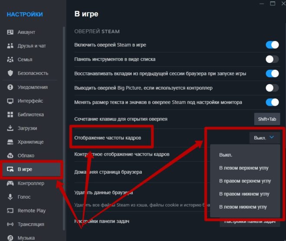Click the Семья family icon
The width and height of the screenshot is (286, 241).
(x=10, y=59)
